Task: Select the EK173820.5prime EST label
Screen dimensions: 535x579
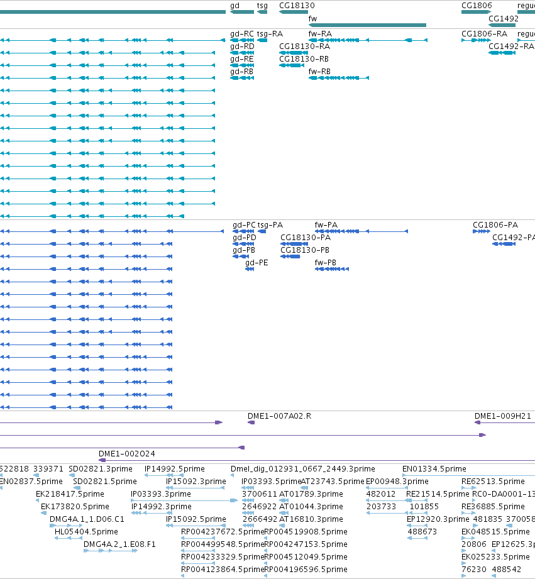Action: click(75, 507)
